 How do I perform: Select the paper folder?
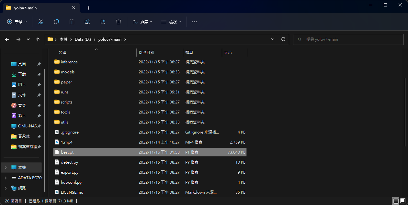tap(150, 82)
